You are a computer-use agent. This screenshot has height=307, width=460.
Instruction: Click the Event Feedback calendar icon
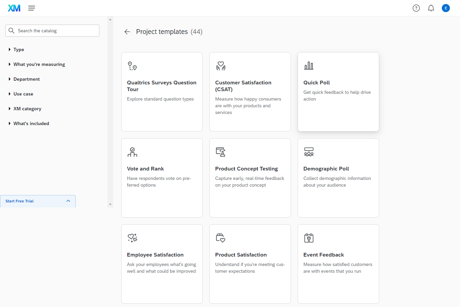309,238
